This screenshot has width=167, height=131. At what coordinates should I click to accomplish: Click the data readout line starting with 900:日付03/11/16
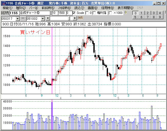click(62, 24)
